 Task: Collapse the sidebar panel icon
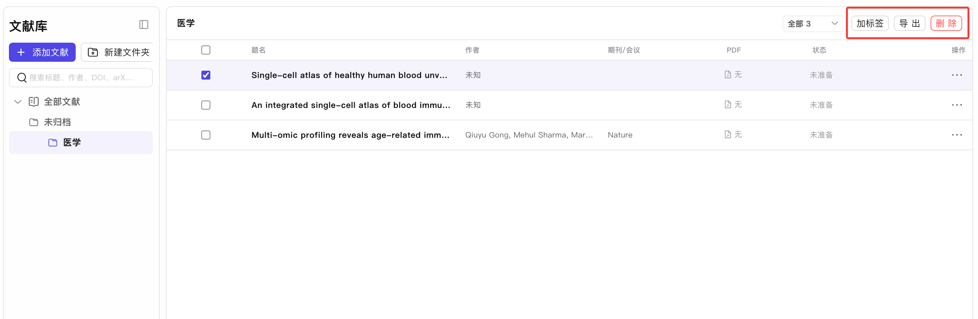[x=143, y=25]
